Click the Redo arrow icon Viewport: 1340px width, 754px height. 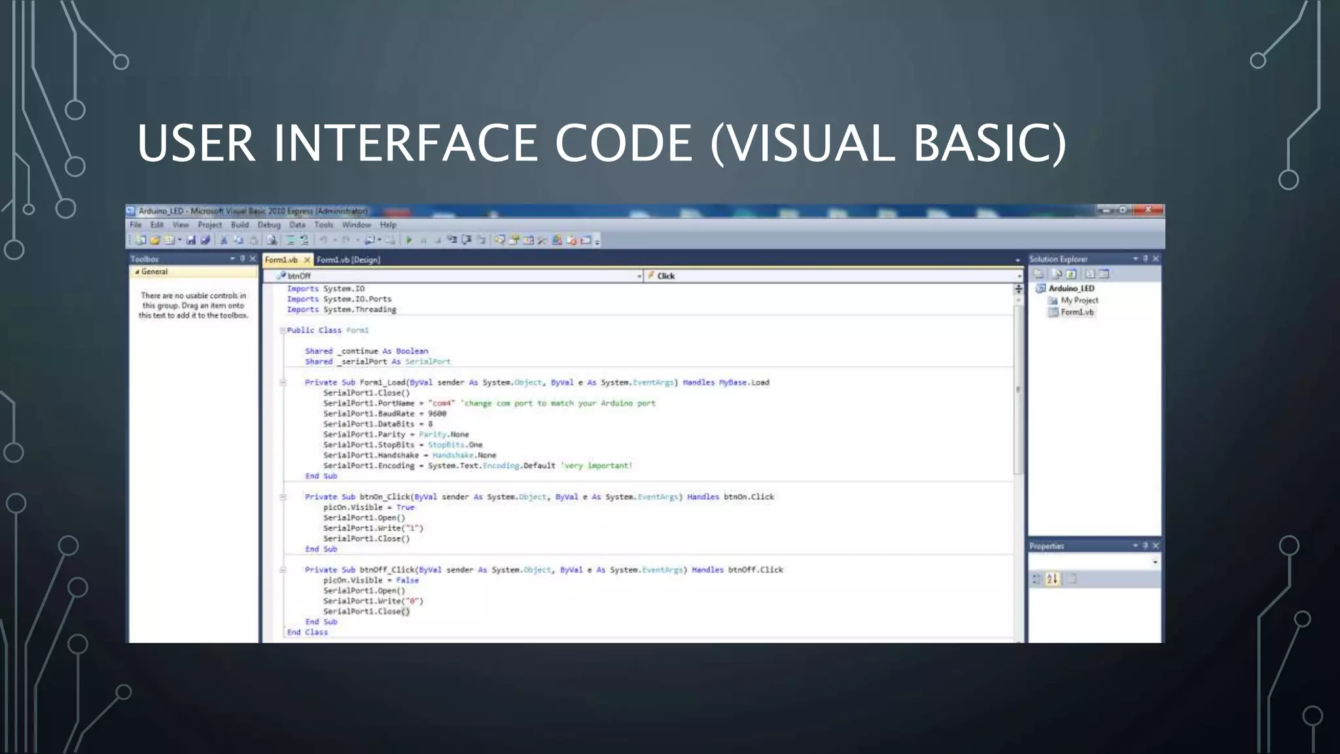pyautogui.click(x=345, y=240)
